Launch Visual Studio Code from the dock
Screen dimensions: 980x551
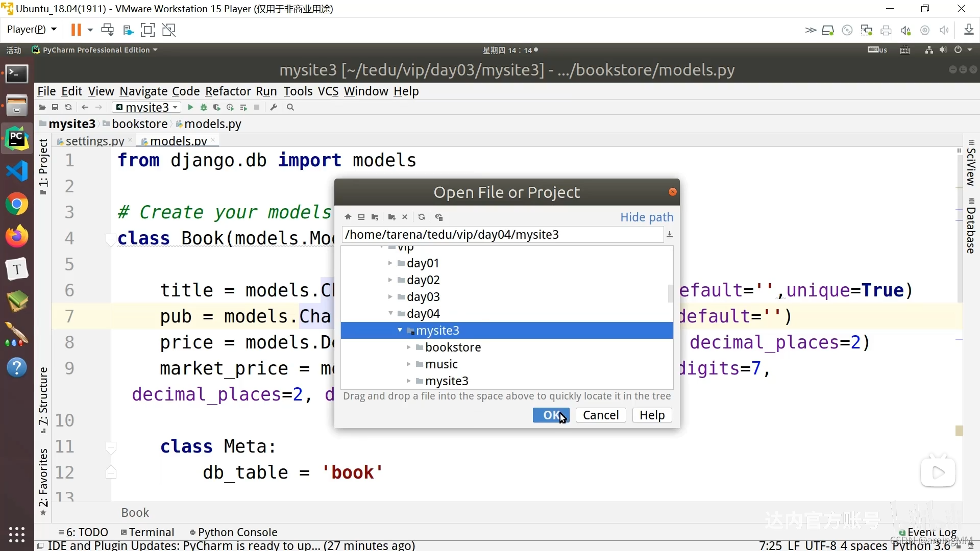tap(17, 171)
